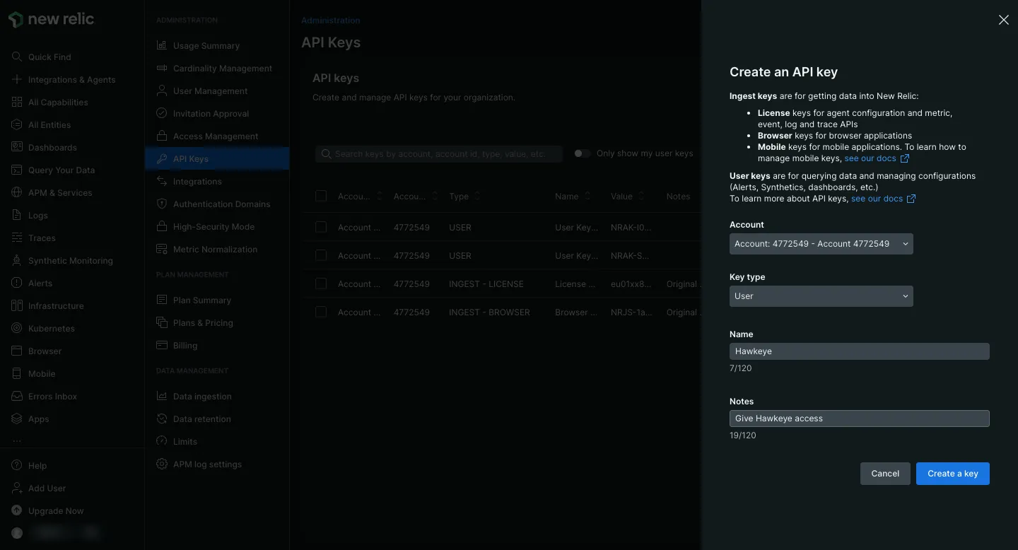Check the second USER key row checkbox
1018x550 pixels.
click(x=321, y=255)
